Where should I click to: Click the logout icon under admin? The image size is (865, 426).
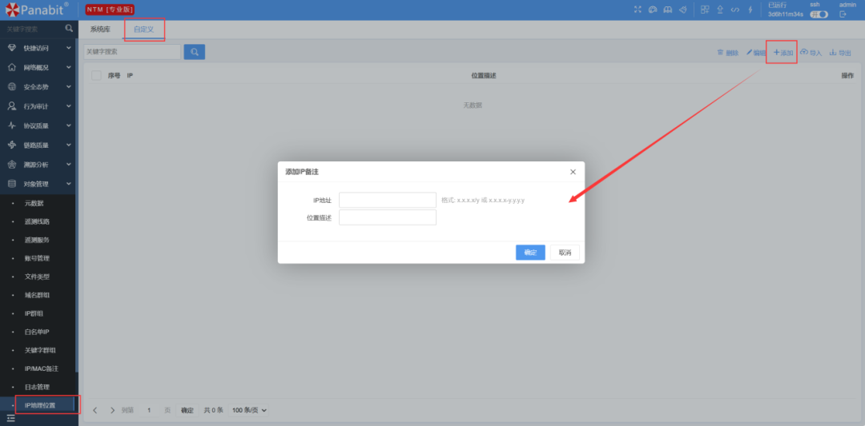[x=843, y=14]
